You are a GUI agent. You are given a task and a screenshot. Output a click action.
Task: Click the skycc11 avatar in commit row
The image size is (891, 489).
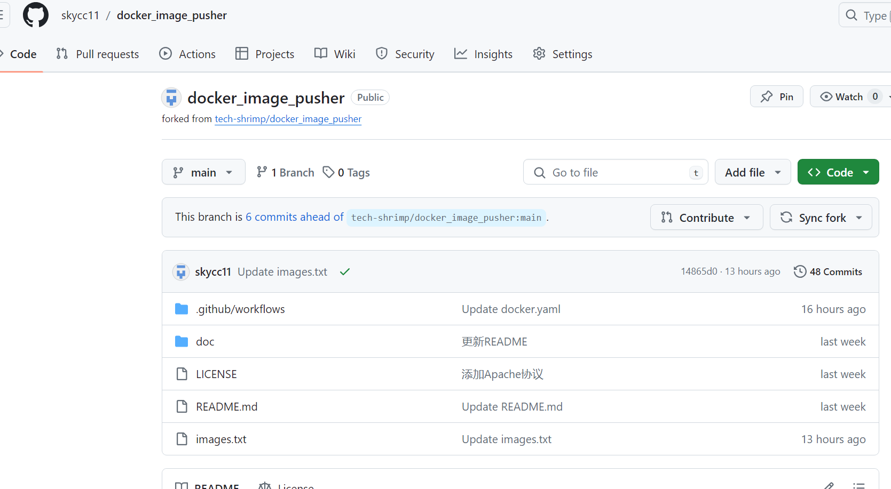(181, 272)
